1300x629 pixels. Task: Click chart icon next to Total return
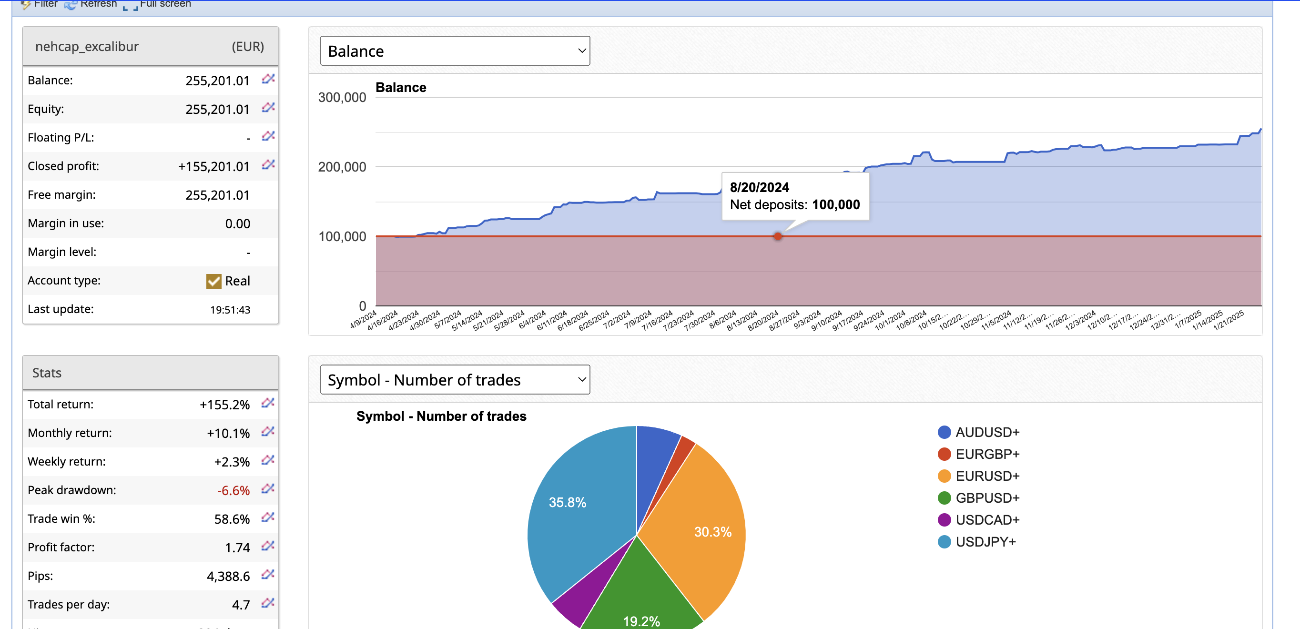pyautogui.click(x=267, y=403)
